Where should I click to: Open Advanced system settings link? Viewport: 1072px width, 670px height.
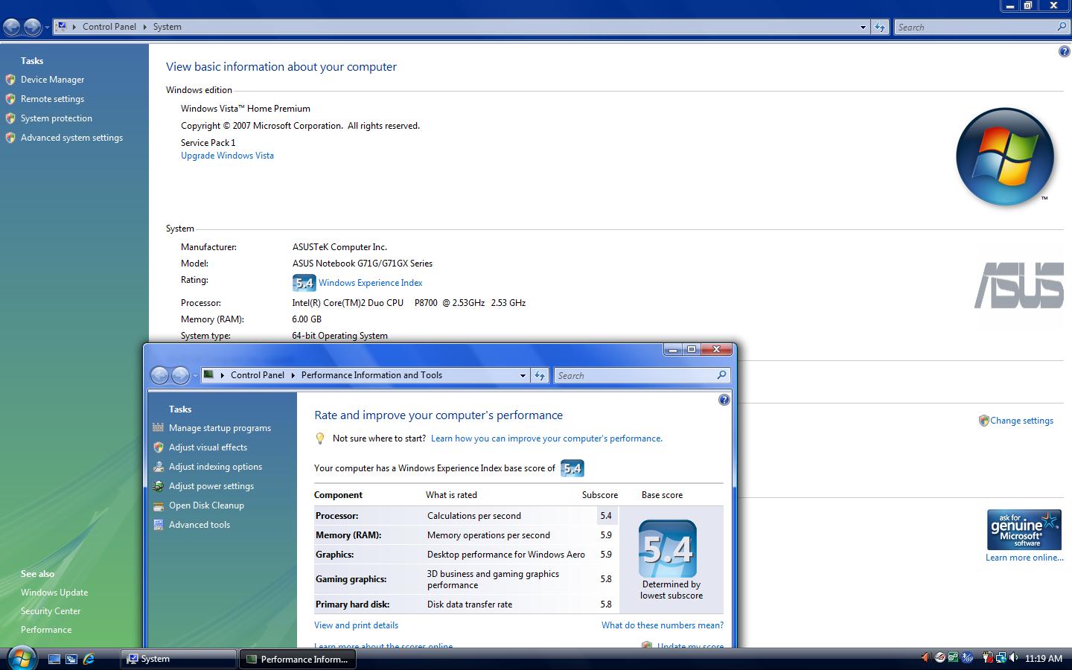71,138
